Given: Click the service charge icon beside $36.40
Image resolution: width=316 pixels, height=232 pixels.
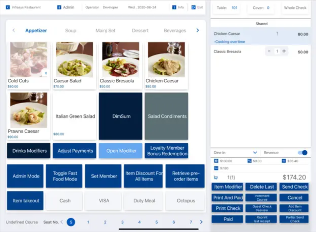Looking at the screenshot, I should pos(284,161).
